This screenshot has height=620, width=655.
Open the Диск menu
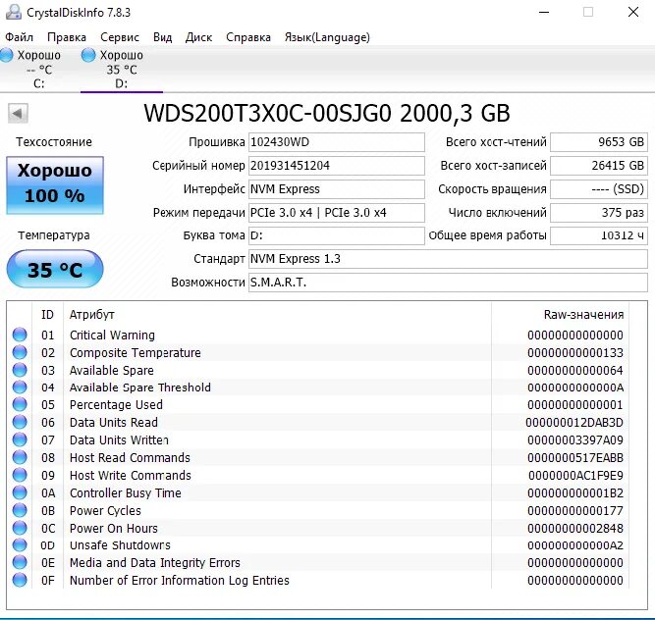coord(198,37)
